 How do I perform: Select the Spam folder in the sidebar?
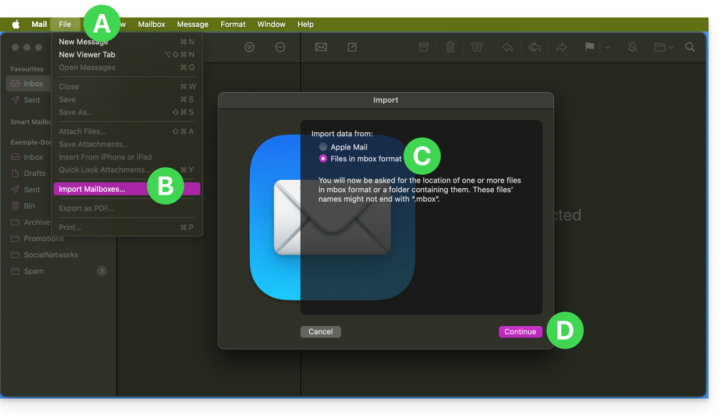point(34,271)
